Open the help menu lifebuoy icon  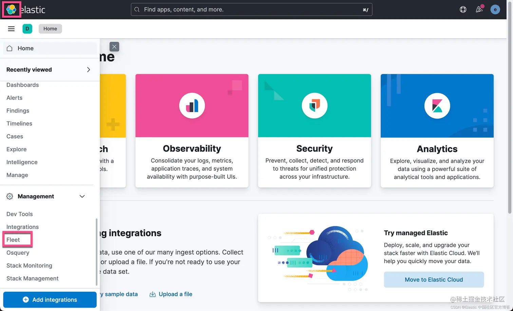coord(463,9)
